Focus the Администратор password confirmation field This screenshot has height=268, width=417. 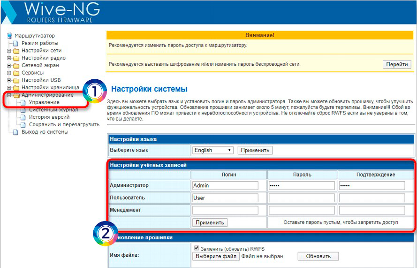[x=372, y=185]
